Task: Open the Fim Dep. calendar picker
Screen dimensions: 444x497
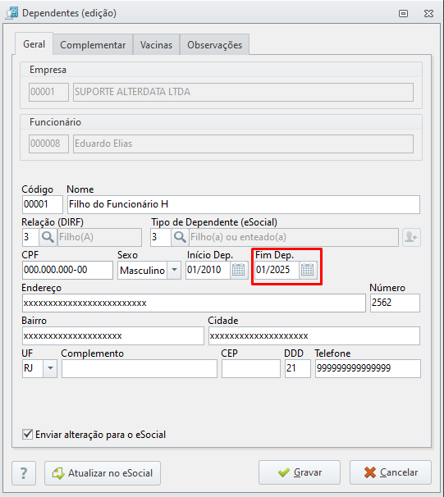Action: (307, 270)
